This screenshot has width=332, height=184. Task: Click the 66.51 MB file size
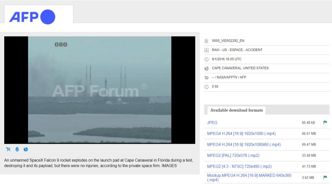[x=309, y=134]
